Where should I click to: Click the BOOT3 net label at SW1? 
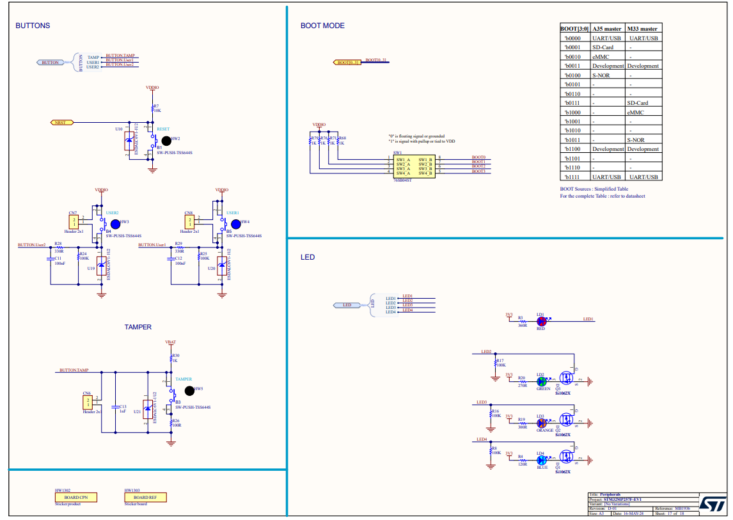click(478, 171)
